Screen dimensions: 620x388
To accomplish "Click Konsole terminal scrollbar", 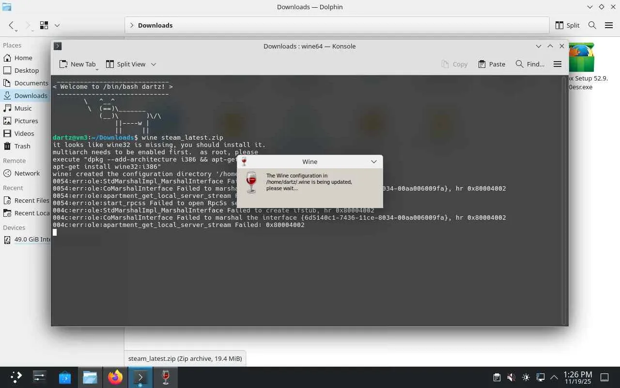I will tap(564, 200).
